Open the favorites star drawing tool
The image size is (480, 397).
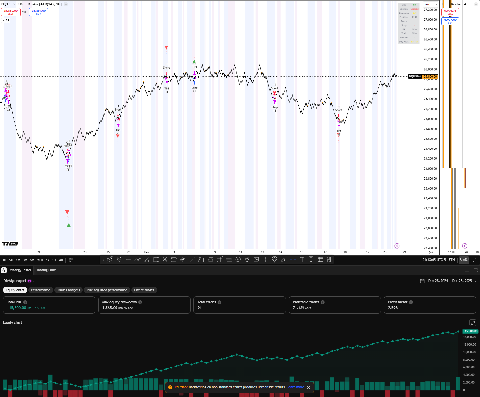click(275, 259)
